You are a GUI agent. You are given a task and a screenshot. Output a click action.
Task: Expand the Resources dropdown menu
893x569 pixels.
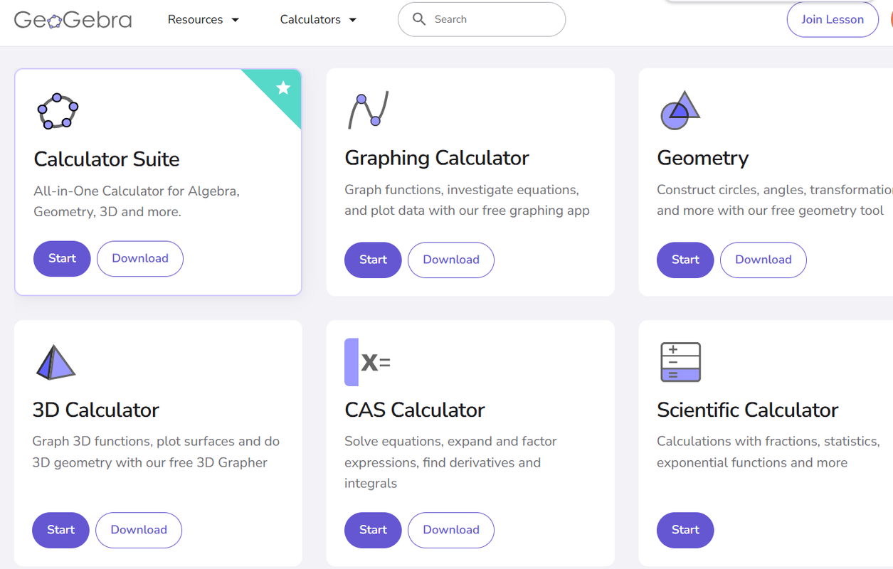[204, 20]
